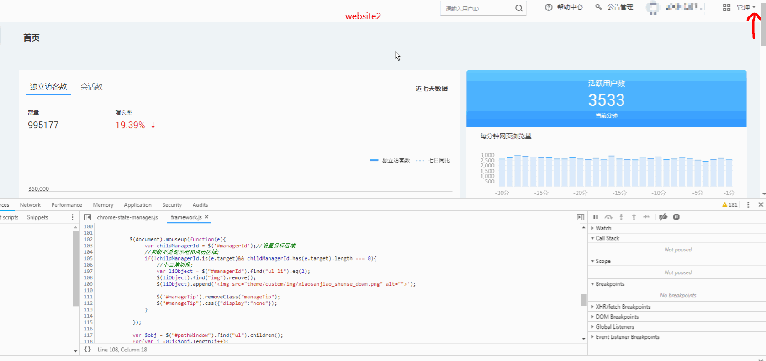The width and height of the screenshot is (766, 361).
Task: Click the 近七天数据 label
Action: pyautogui.click(x=432, y=89)
